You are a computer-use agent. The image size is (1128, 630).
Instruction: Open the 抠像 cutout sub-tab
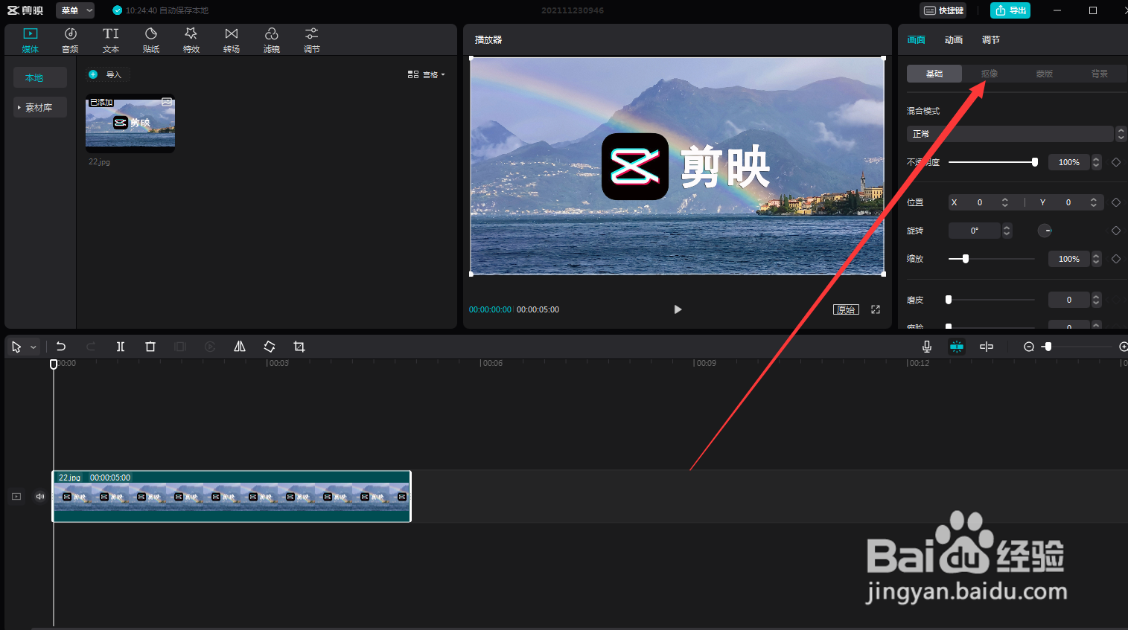[990, 74]
